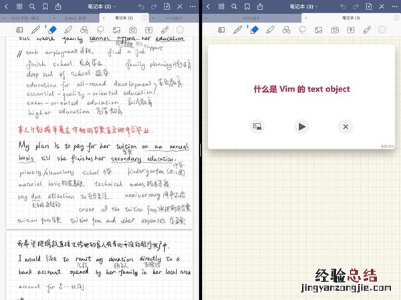Select Laser pointer tool in right toolbar
Screen dimensions: 401x300
pyautogui.click(x=367, y=30)
